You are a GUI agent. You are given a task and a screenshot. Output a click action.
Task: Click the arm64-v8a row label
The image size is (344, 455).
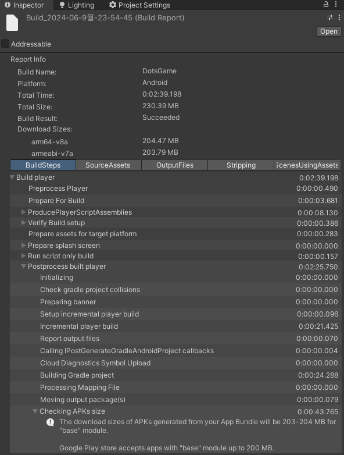tap(49, 142)
